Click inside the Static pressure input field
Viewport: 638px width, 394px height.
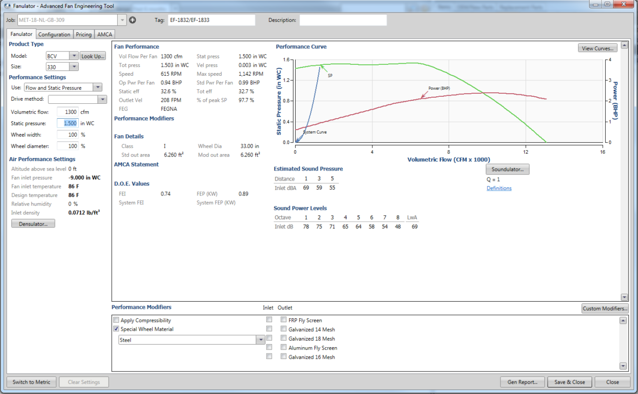click(x=68, y=123)
